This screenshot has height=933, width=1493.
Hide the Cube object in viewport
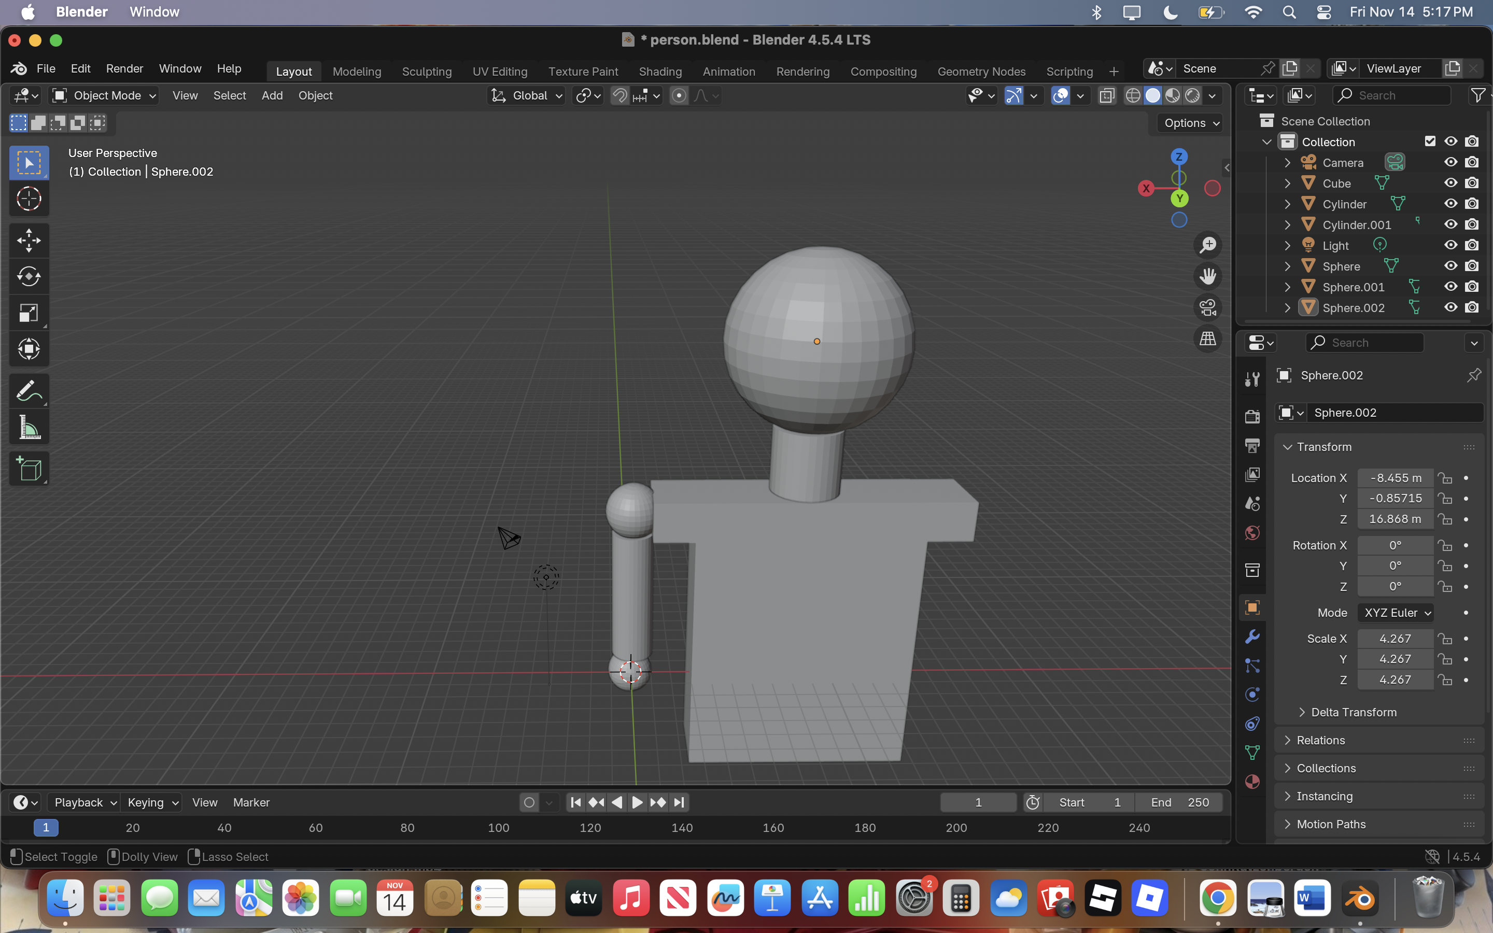click(x=1450, y=183)
